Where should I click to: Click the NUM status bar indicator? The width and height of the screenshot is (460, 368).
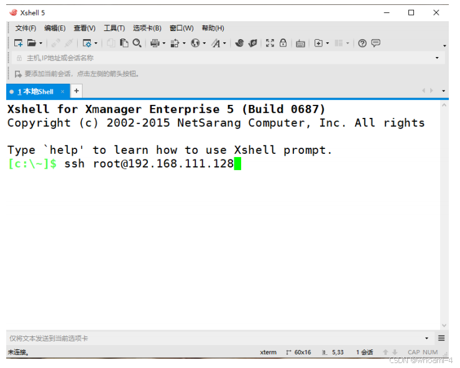(430, 352)
